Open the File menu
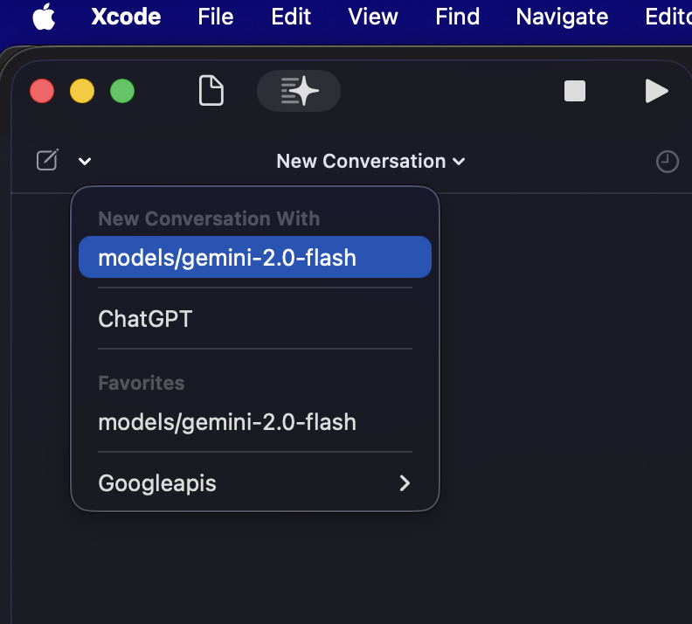The width and height of the screenshot is (692, 624). click(x=215, y=17)
